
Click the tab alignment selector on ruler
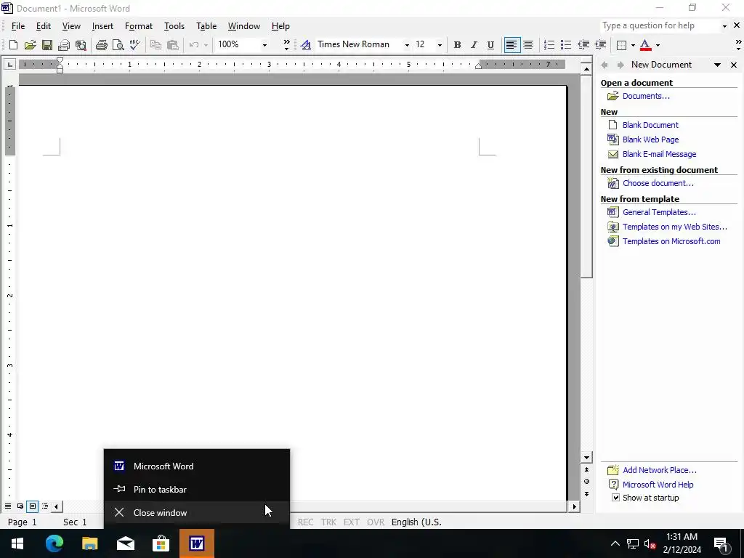pyautogui.click(x=10, y=64)
